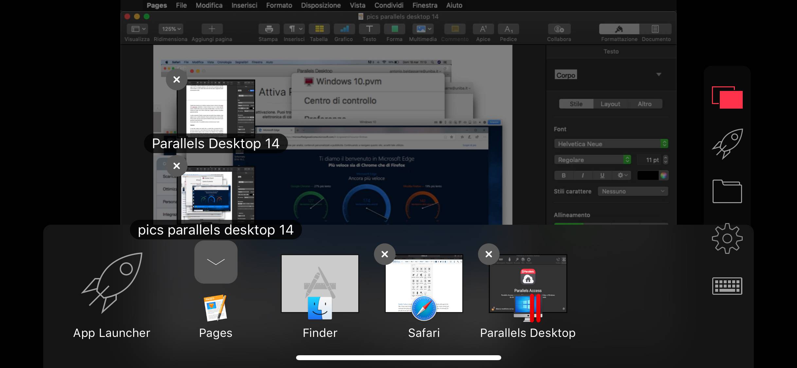Open the Condividi menu
The width and height of the screenshot is (797, 368).
point(389,5)
